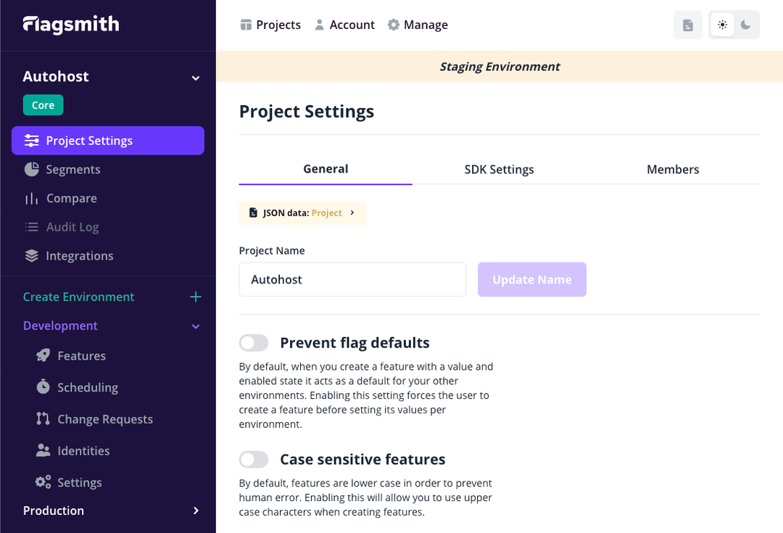Click the Update Name button

(x=531, y=279)
